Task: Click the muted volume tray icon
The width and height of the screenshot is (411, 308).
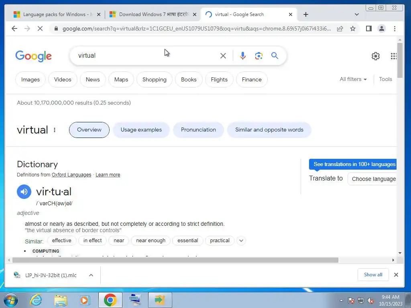Action: pos(370,300)
